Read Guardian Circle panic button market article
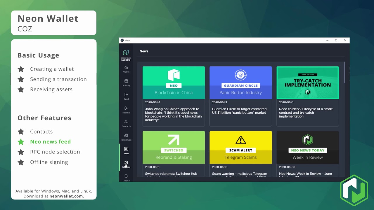This screenshot has height=210, width=374. pos(239,111)
